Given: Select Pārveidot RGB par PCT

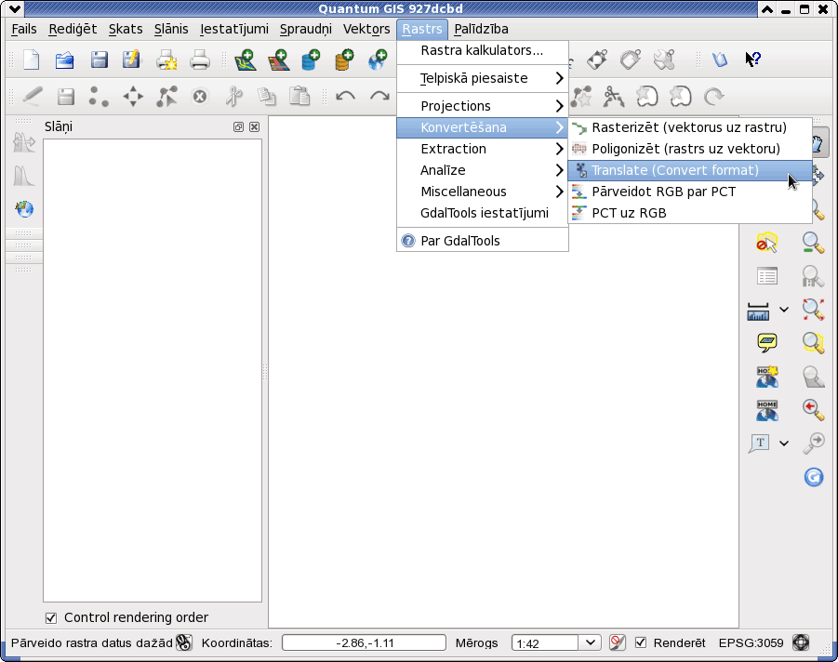Looking at the screenshot, I should [x=689, y=192].
